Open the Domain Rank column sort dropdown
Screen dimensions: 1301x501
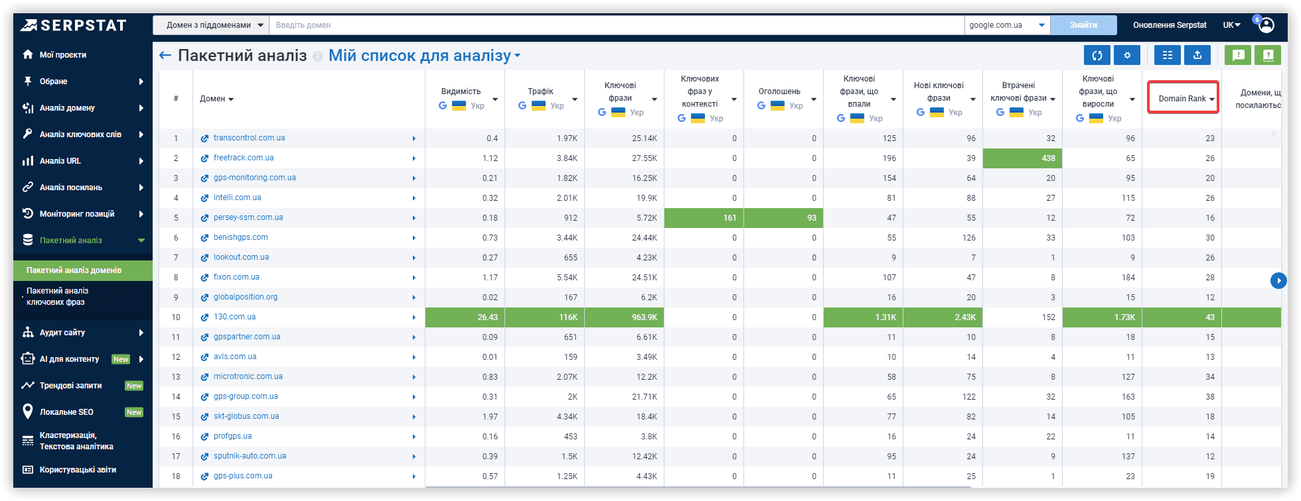[1212, 99]
